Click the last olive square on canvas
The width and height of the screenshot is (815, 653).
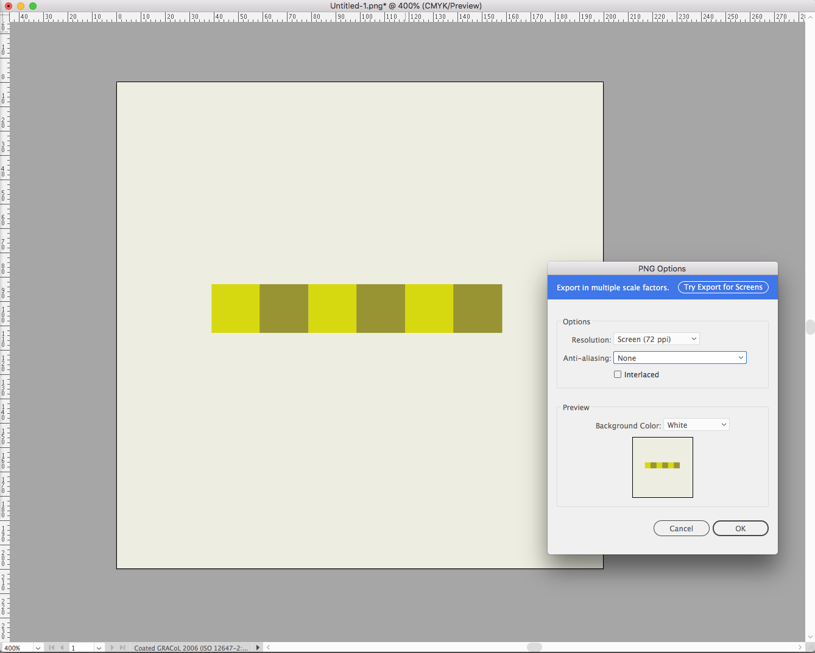click(478, 309)
